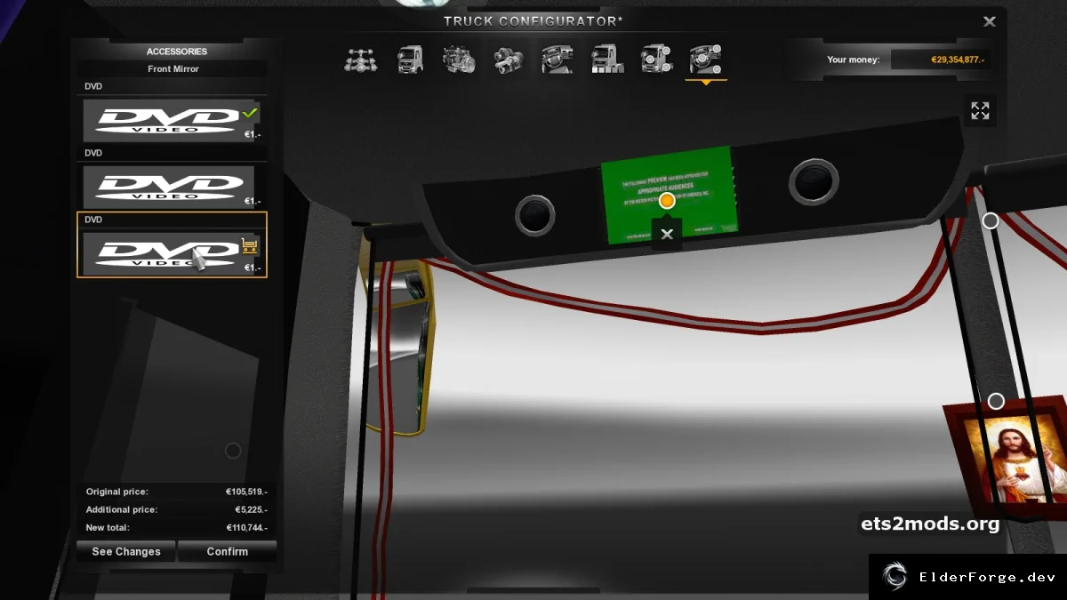Toggle fullscreen preview with the expand icon
The width and height of the screenshot is (1067, 600).
tap(980, 111)
